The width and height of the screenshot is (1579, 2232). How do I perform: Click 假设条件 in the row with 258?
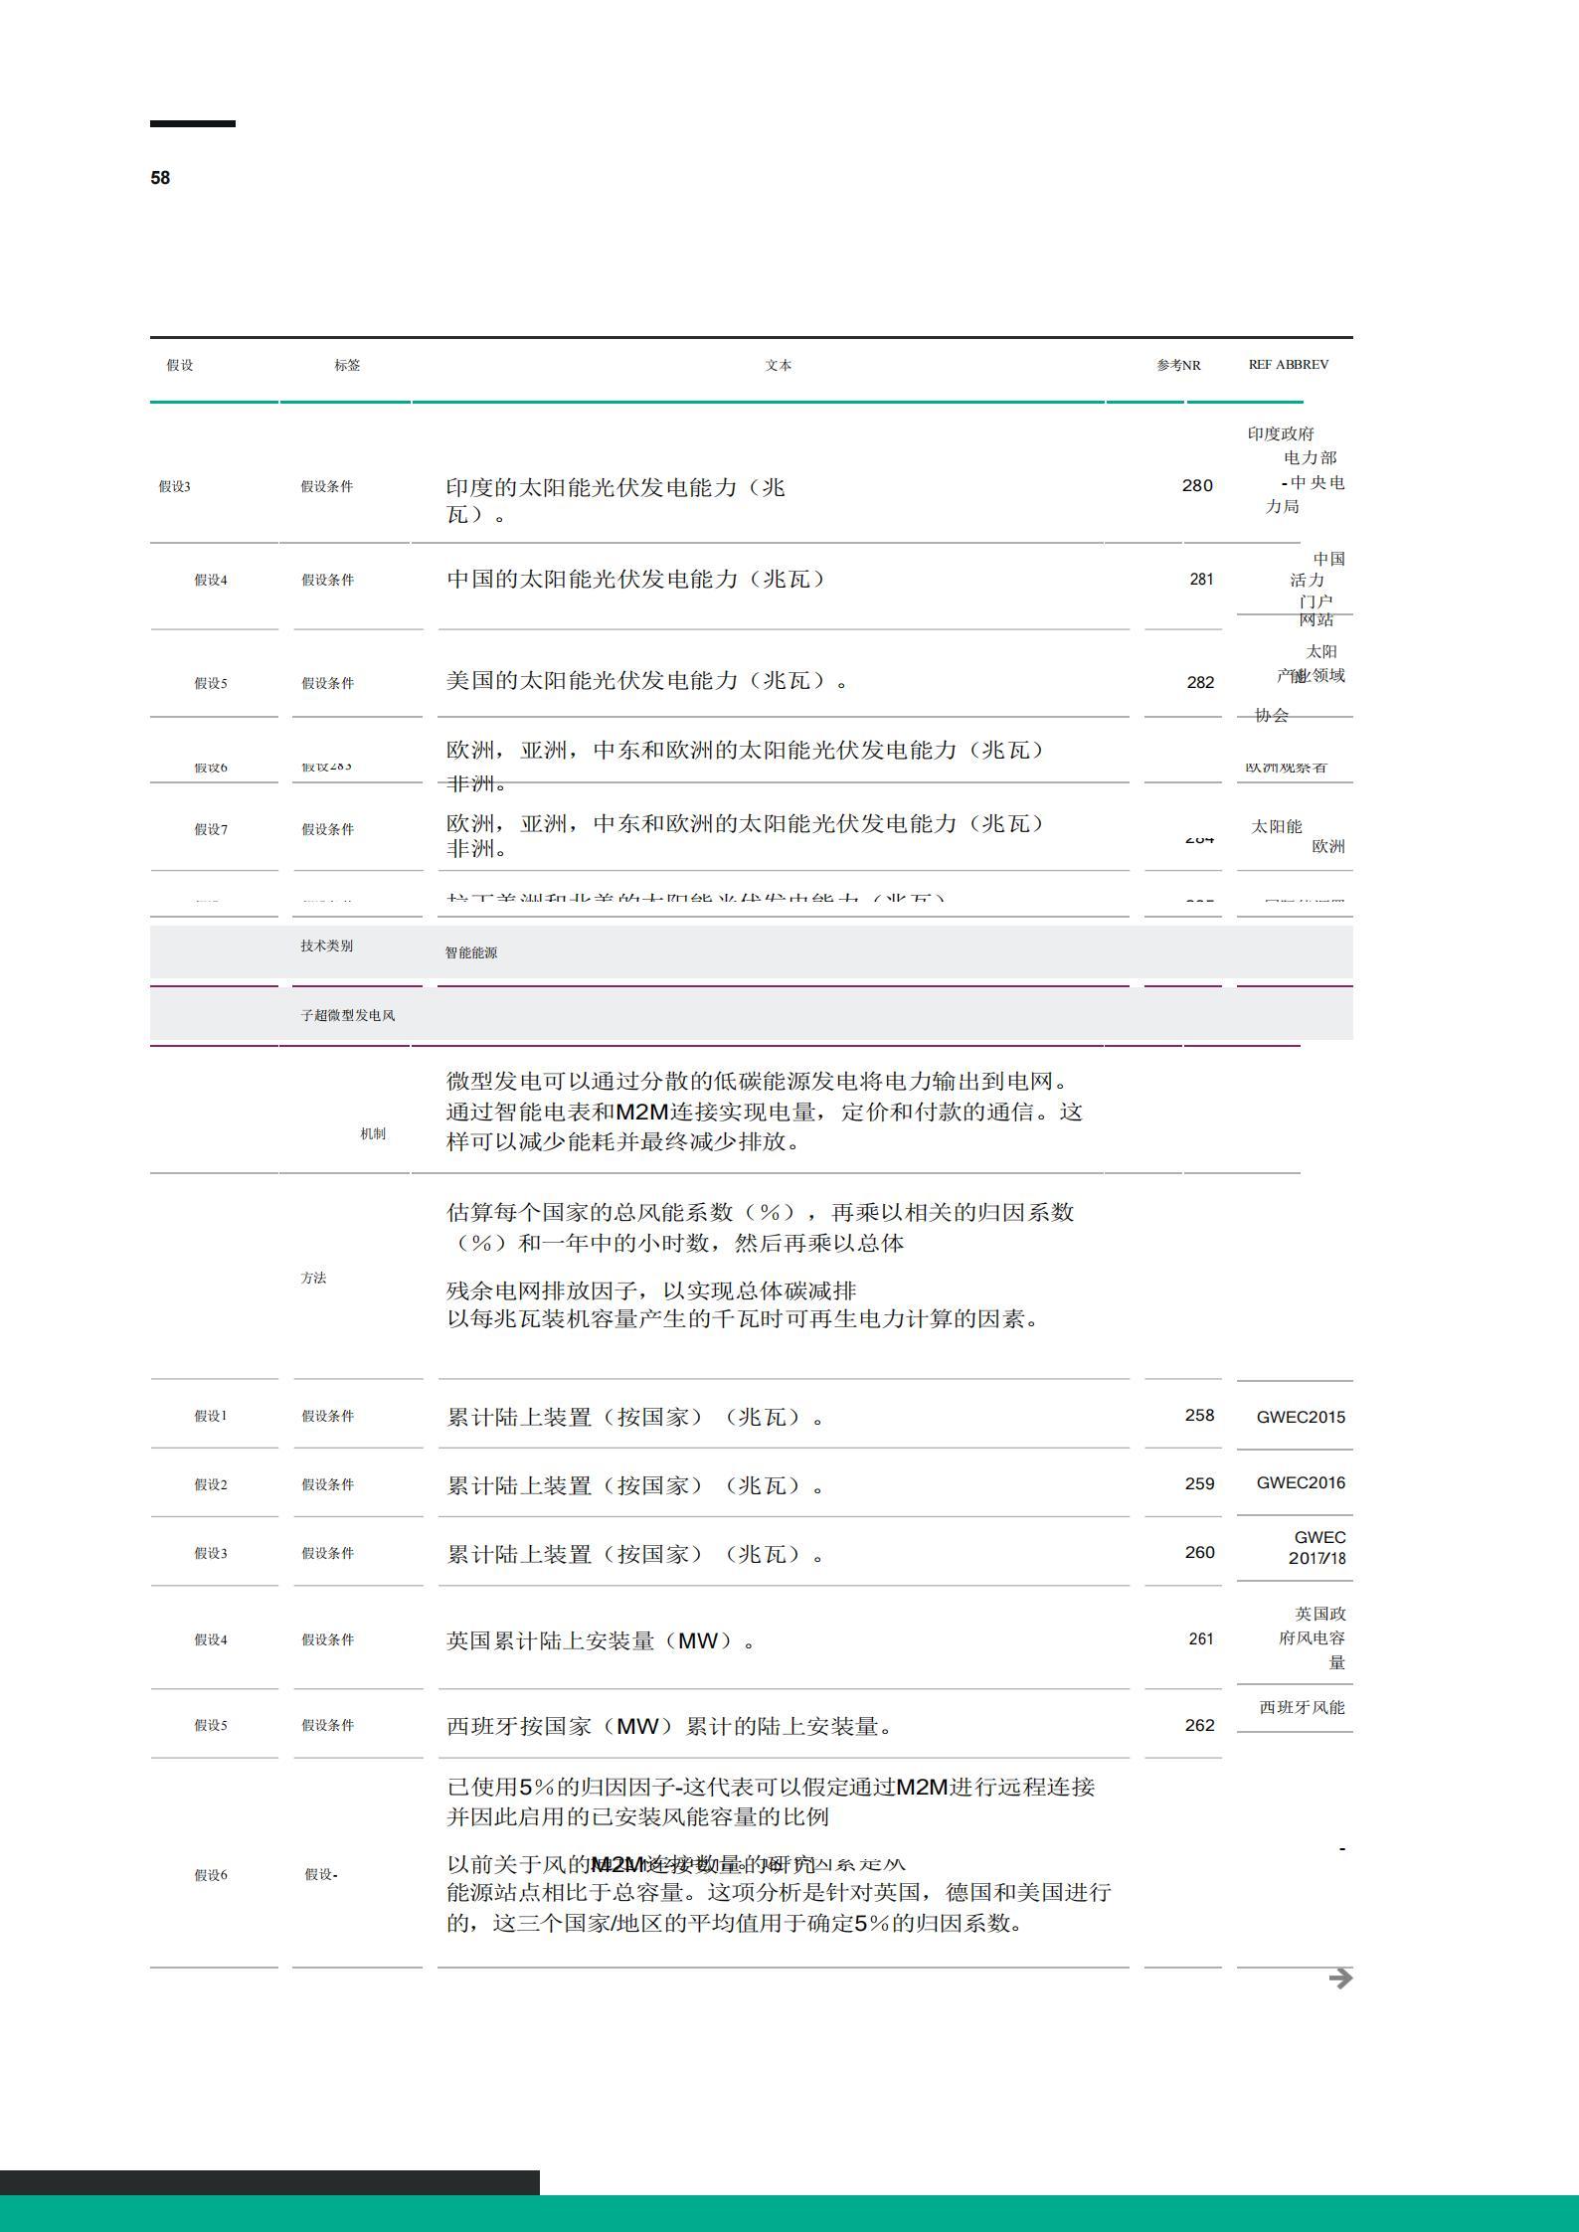328,1416
